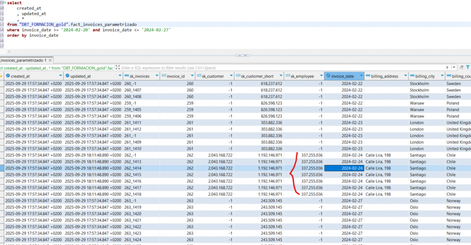
Task: Click the text type icon beside billing_city
Action: tap(412, 76)
